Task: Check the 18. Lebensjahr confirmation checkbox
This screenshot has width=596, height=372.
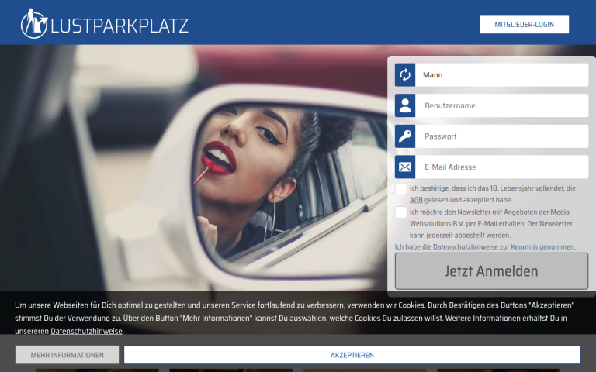Action: [x=401, y=188]
